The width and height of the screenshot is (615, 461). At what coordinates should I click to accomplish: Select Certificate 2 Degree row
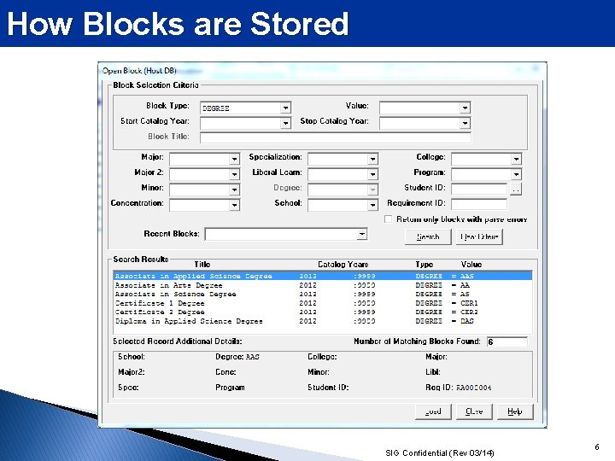coord(322,312)
